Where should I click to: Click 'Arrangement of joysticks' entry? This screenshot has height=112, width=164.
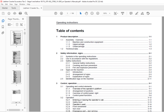pos(83,91)
